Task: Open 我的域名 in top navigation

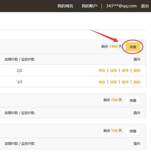Action: 65,6
